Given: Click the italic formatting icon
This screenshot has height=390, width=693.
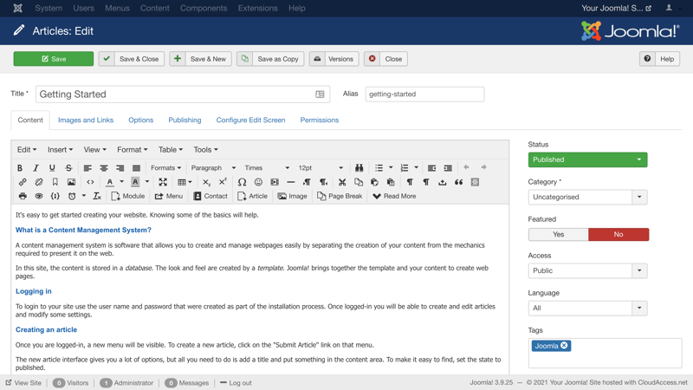Looking at the screenshot, I should tap(36, 168).
